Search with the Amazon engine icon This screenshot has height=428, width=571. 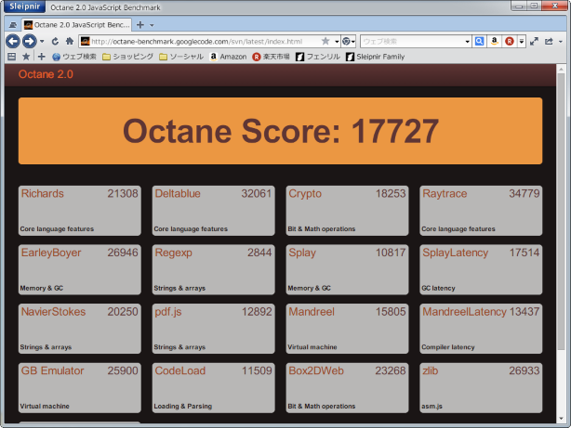tap(494, 42)
